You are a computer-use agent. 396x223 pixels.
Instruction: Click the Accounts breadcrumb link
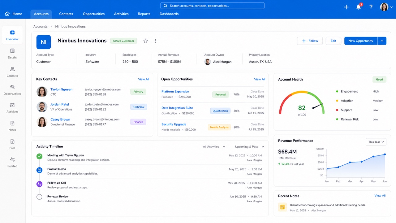point(41,27)
